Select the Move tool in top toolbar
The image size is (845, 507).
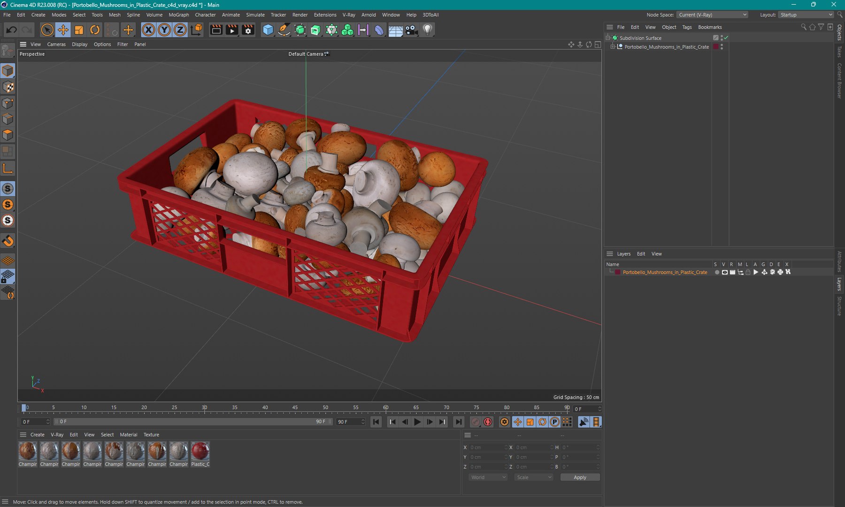click(63, 30)
